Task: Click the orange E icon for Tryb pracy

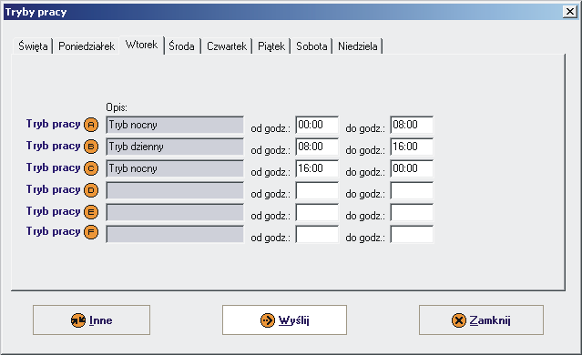Action: click(91, 212)
